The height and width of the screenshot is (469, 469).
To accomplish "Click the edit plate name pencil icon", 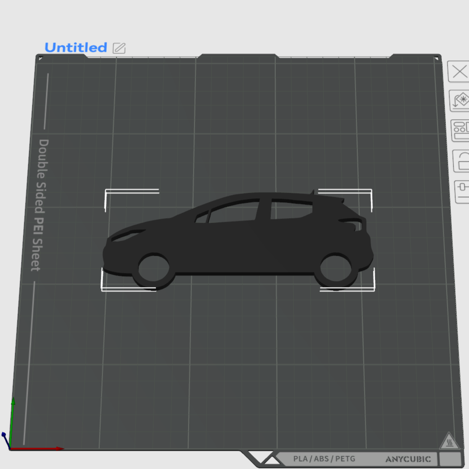I will pos(119,48).
